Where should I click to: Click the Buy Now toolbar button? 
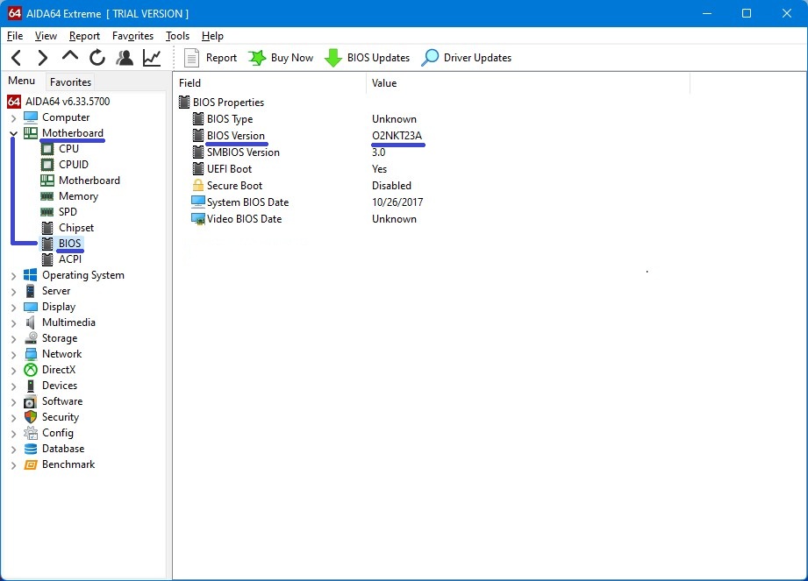pyautogui.click(x=281, y=58)
